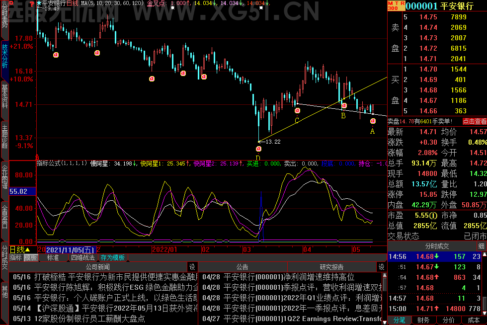Click the marker labeled C on the chart
The width and height of the screenshot is (487, 325).
click(297, 111)
